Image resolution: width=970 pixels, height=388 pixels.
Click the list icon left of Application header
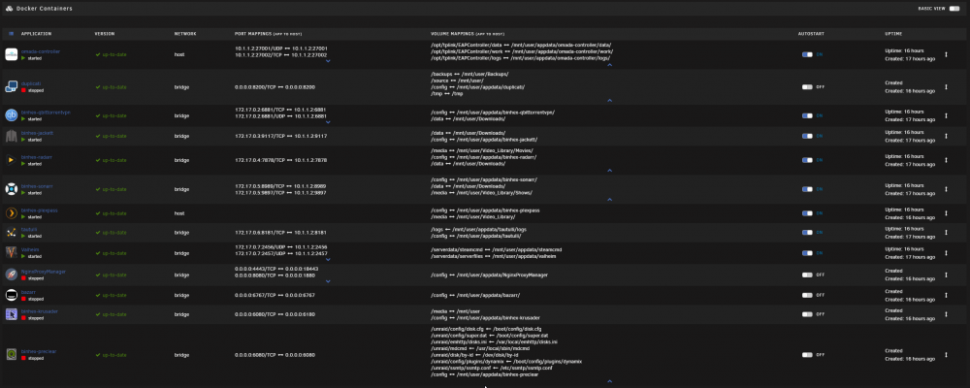[11, 33]
